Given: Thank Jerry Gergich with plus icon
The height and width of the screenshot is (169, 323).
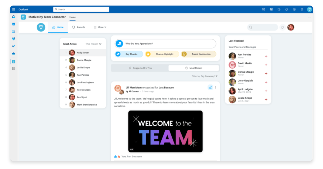Looking at the screenshot, I should [x=266, y=82].
